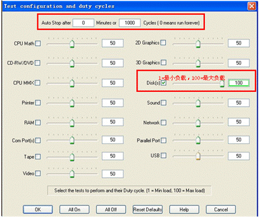Focus the RAM value field
The image size is (259, 217).
coord(113,122)
